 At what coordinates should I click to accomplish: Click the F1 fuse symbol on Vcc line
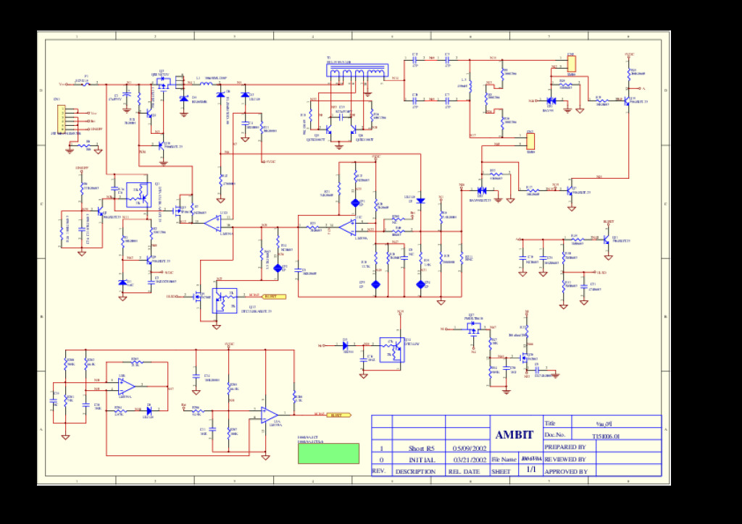86,84
